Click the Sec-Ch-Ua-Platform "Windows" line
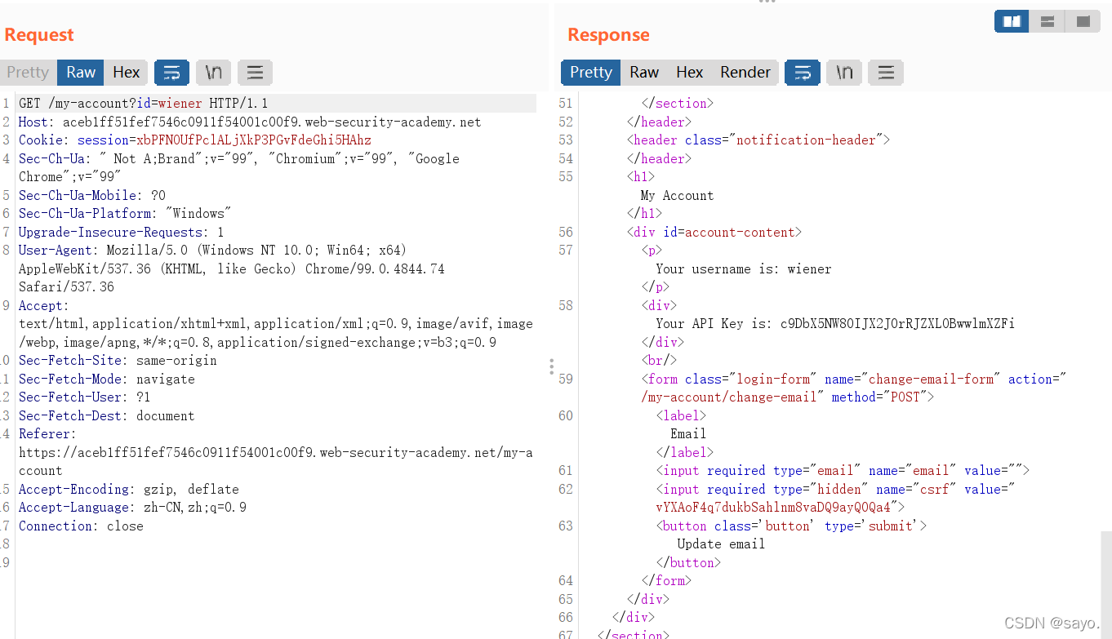This screenshot has height=639, width=1112. [x=125, y=214]
